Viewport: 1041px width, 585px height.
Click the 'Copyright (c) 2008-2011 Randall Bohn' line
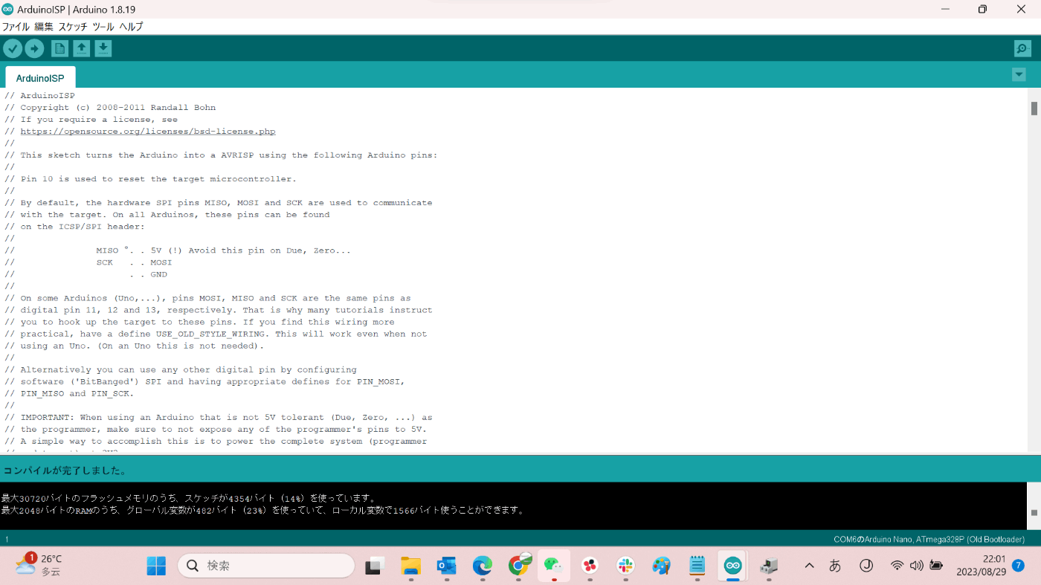(110, 108)
